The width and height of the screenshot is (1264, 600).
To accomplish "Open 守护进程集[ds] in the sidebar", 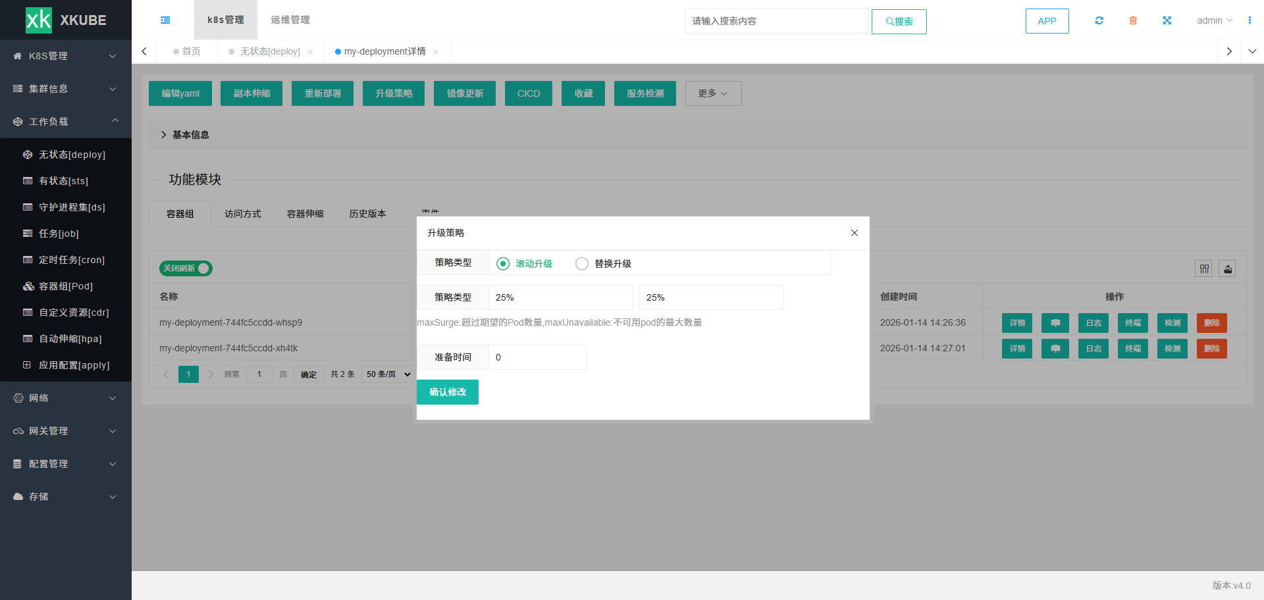I will pos(66,207).
